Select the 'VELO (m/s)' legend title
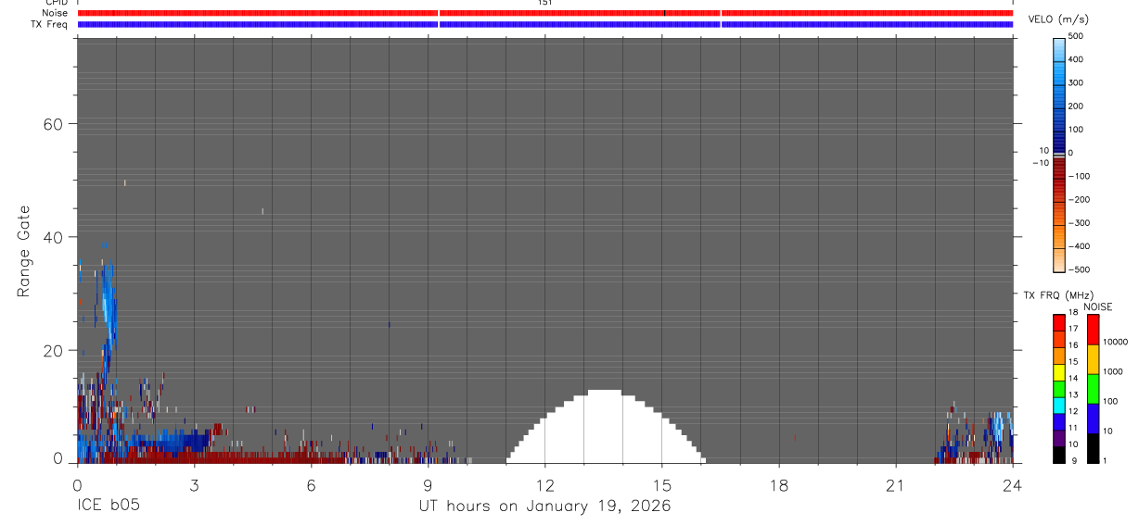The width and height of the screenshot is (1139, 525). [x=1058, y=19]
